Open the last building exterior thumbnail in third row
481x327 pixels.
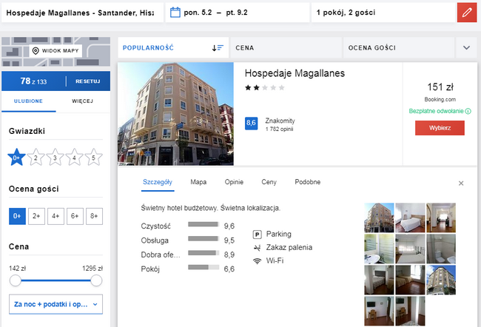tap(441, 280)
